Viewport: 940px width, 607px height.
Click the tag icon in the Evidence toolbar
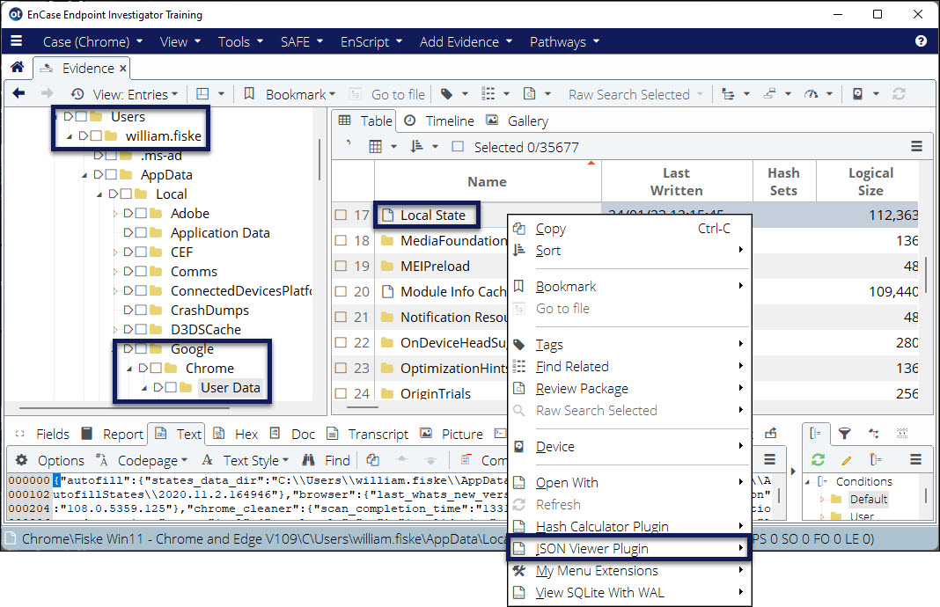(446, 94)
